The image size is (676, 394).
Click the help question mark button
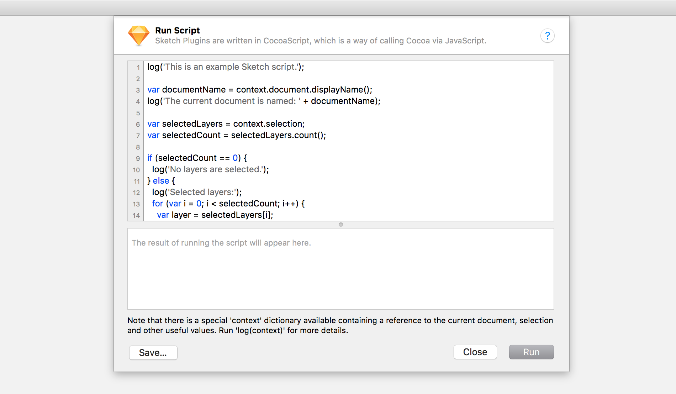pos(547,36)
